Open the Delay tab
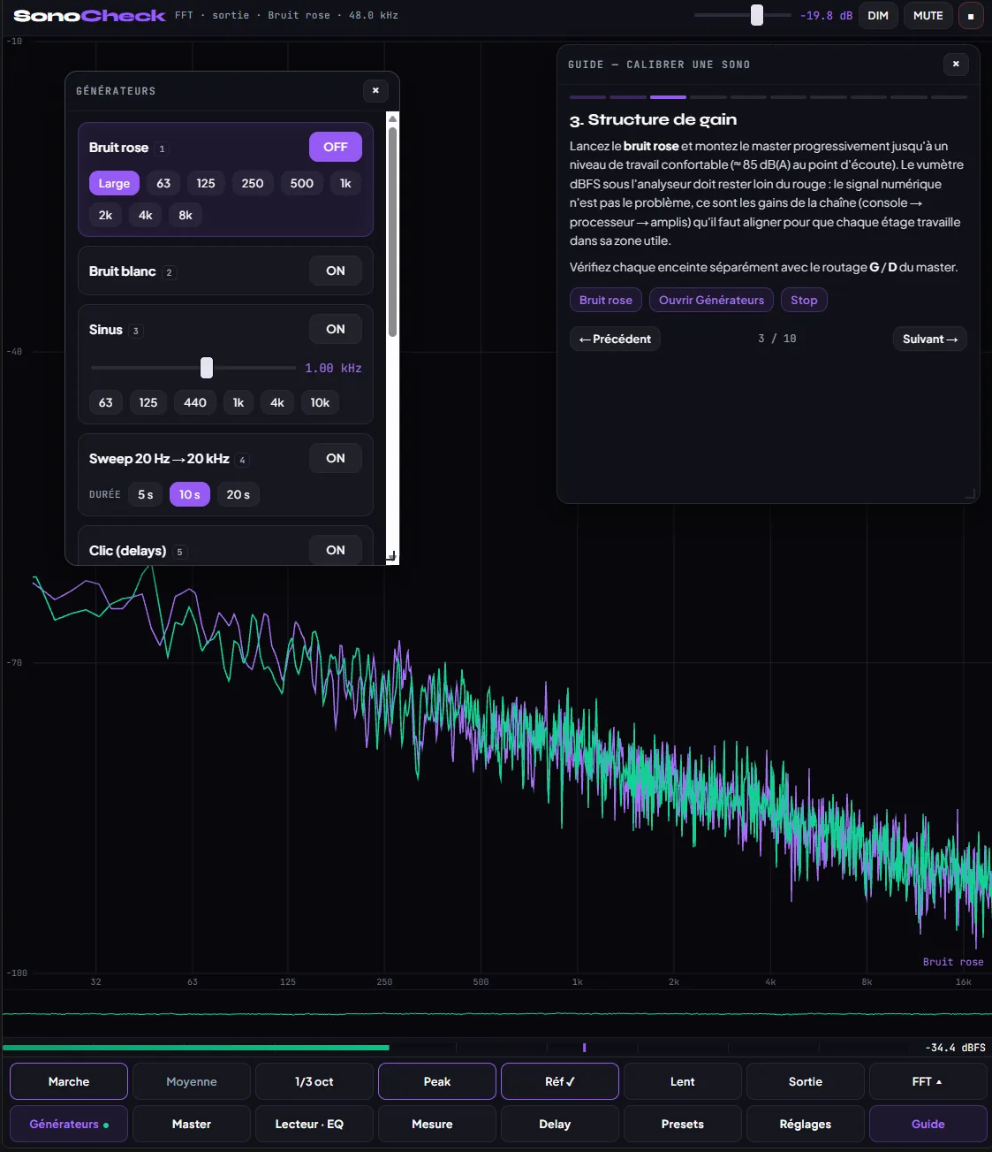Viewport: 992px width, 1152px height. point(560,1124)
